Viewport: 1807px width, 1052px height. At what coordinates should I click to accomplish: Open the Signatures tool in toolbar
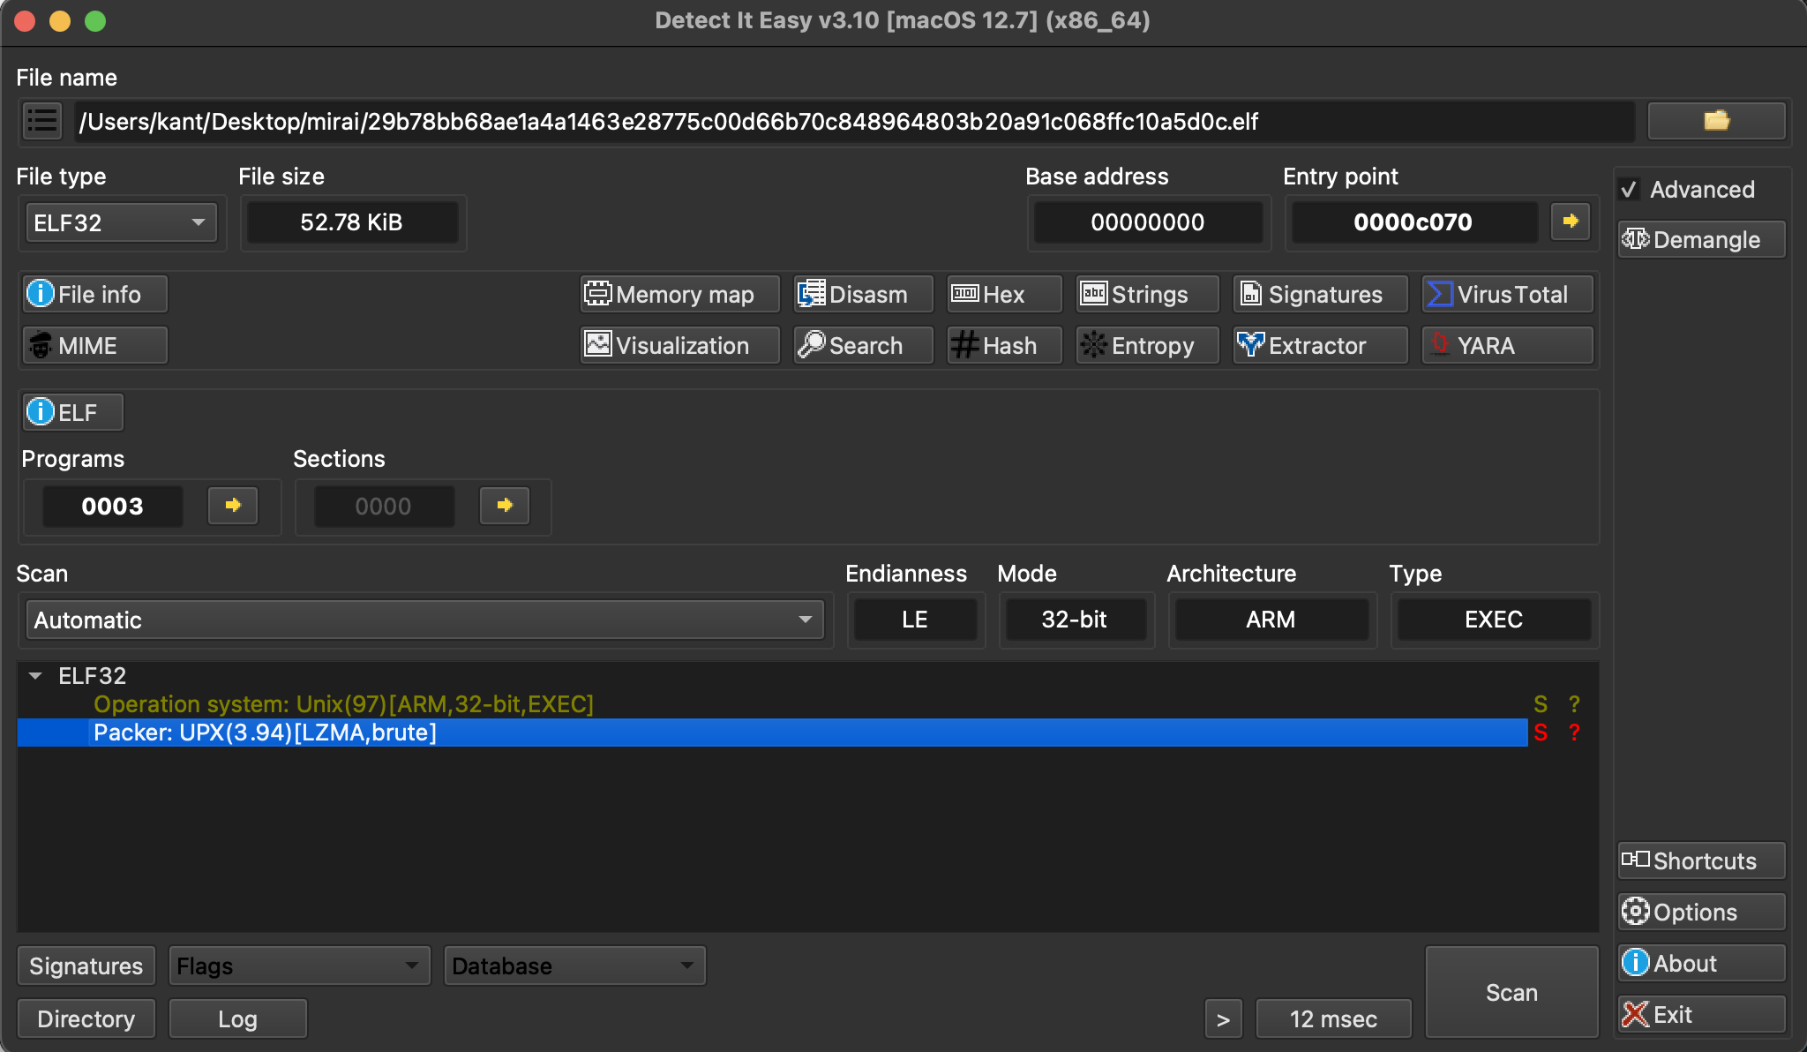[x=1320, y=294]
